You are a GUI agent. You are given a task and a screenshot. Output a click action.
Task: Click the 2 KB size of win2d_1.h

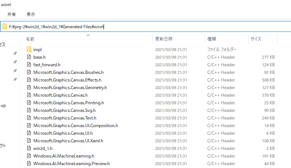[x=270, y=148]
